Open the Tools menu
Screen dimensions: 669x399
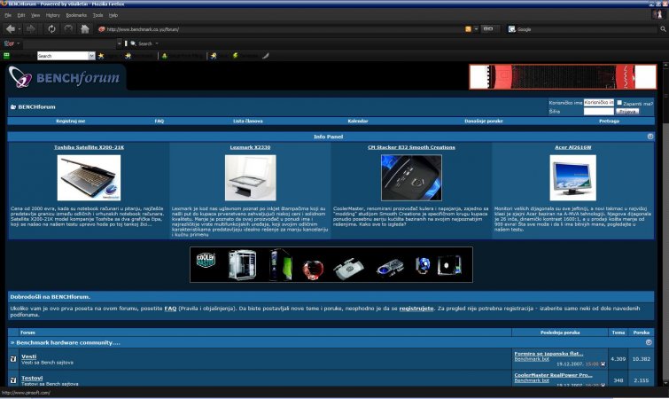[98, 15]
